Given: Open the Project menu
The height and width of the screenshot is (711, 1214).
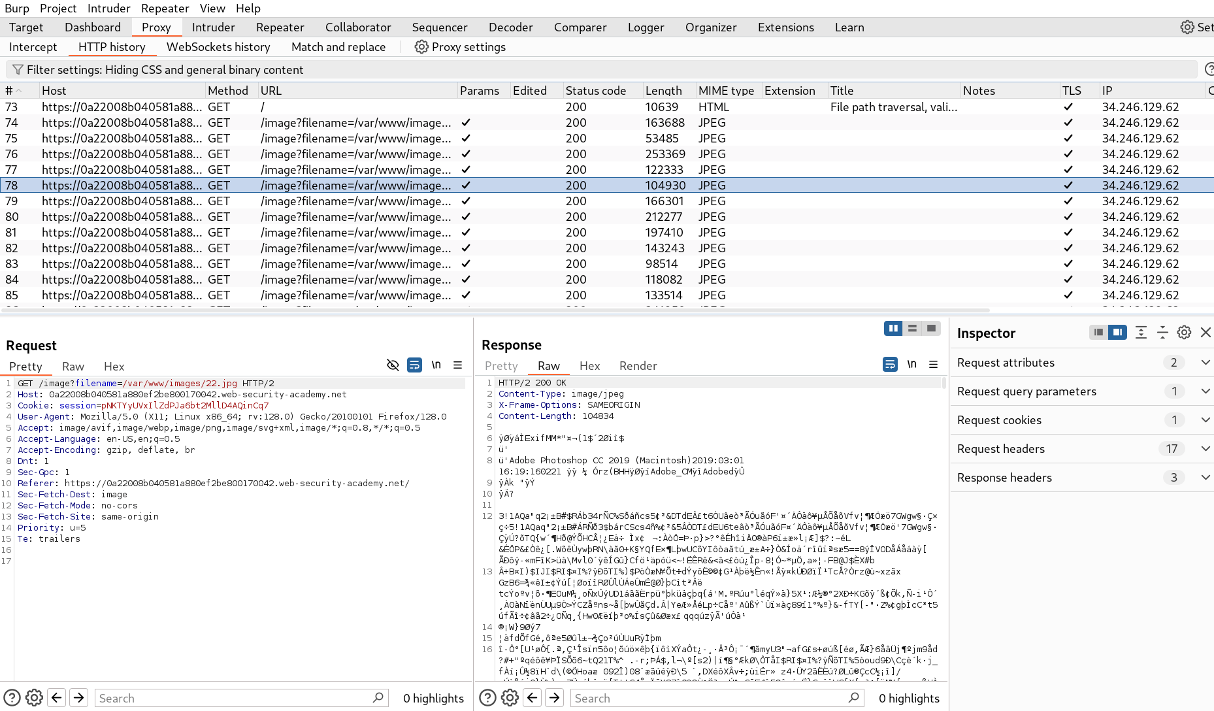Looking at the screenshot, I should [x=58, y=8].
